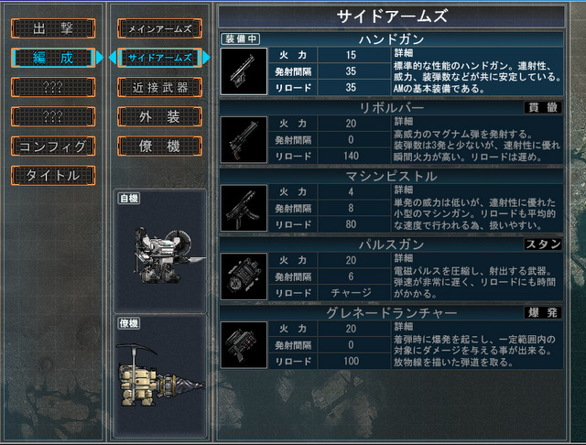Select the グレネードランチャー grenade launcher icon
The image size is (586, 445).
pyautogui.click(x=244, y=344)
